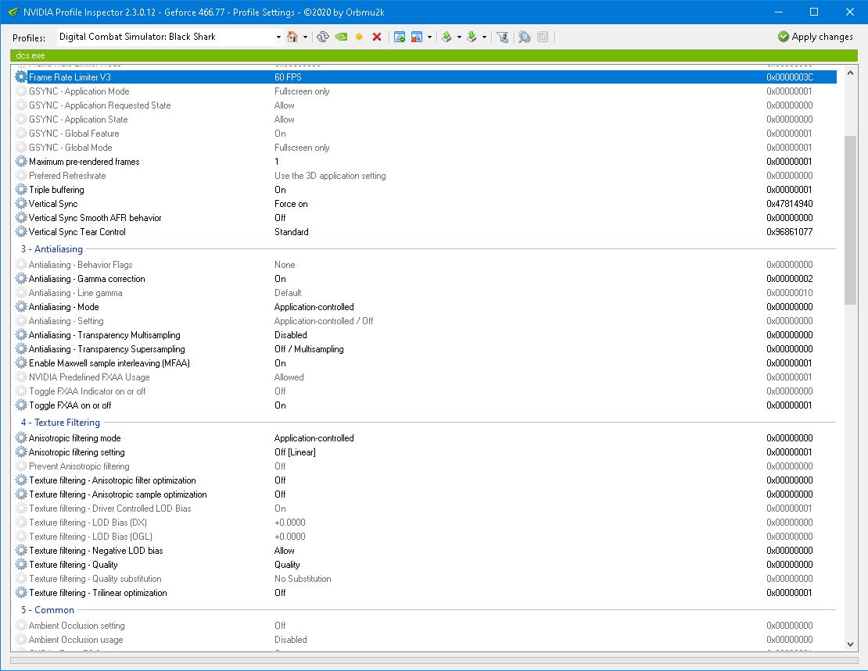Restore profile to NVIDIA defaults
The image size is (868, 671).
pos(342,37)
